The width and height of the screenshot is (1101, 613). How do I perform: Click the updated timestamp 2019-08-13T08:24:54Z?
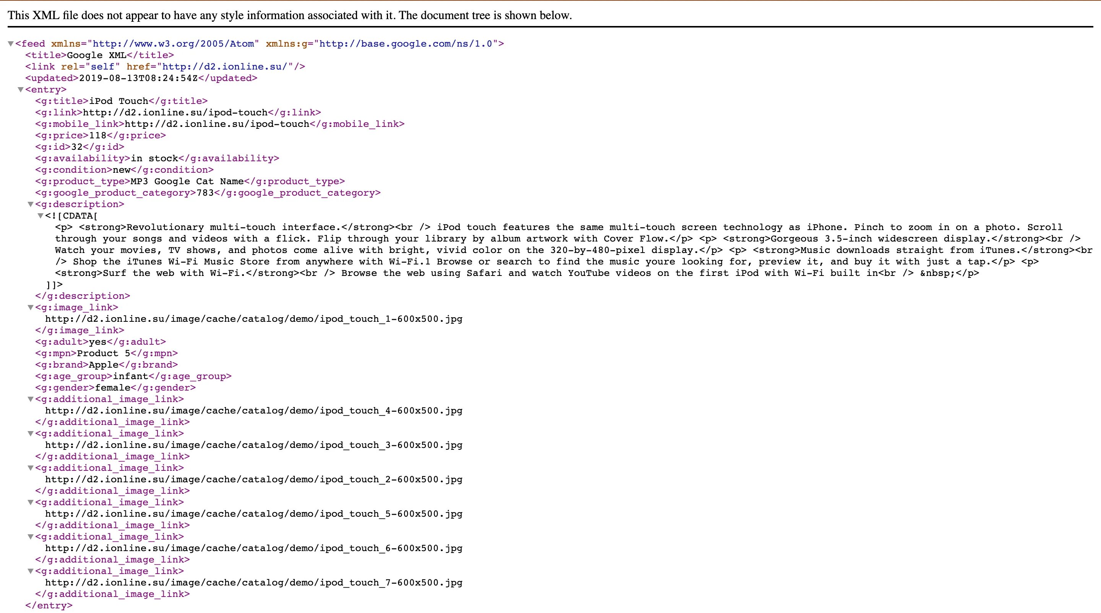138,78
